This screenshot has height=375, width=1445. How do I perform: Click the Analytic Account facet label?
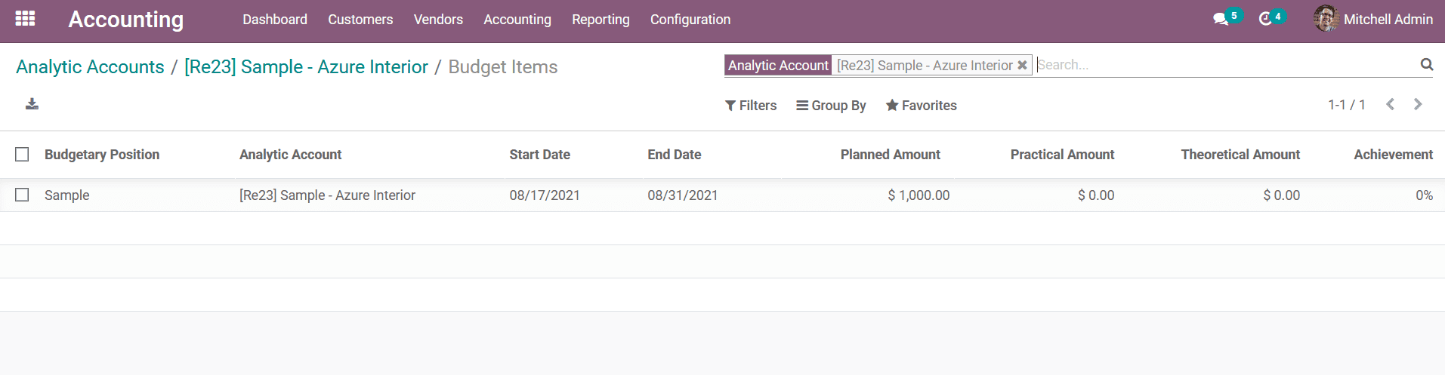pyautogui.click(x=778, y=66)
